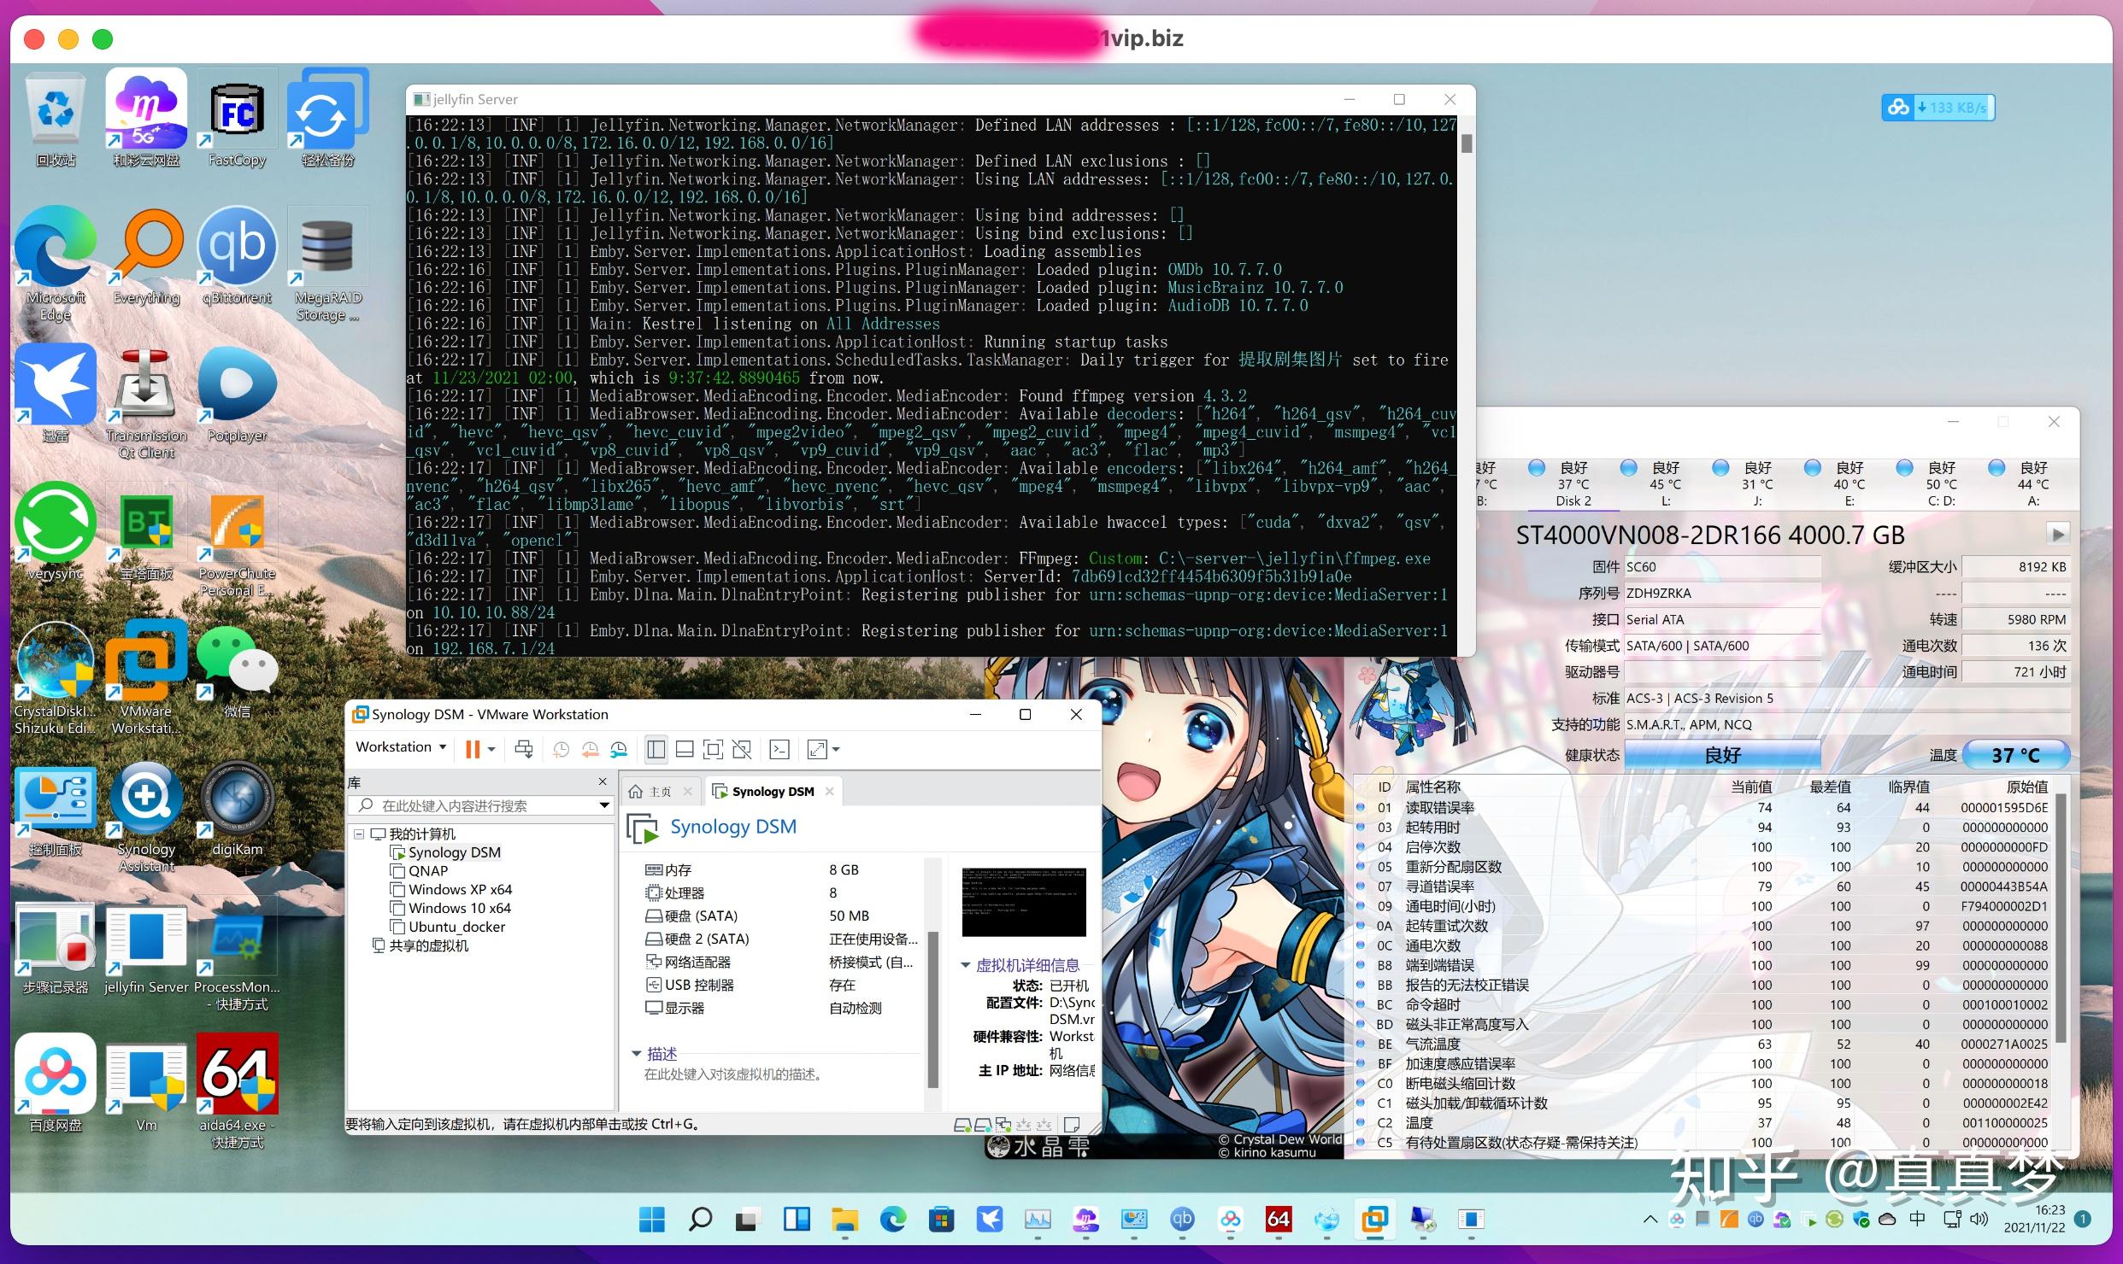Switch to the 主页 tab in VMware

coord(660,790)
